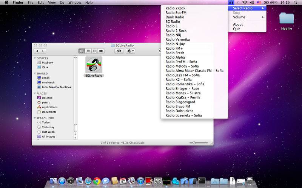This screenshot has width=302, height=188.
Task: Choose Darik Radio station
Action: tap(194, 17)
